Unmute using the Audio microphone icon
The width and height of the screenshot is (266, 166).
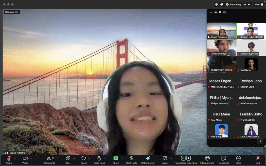pos(9,158)
